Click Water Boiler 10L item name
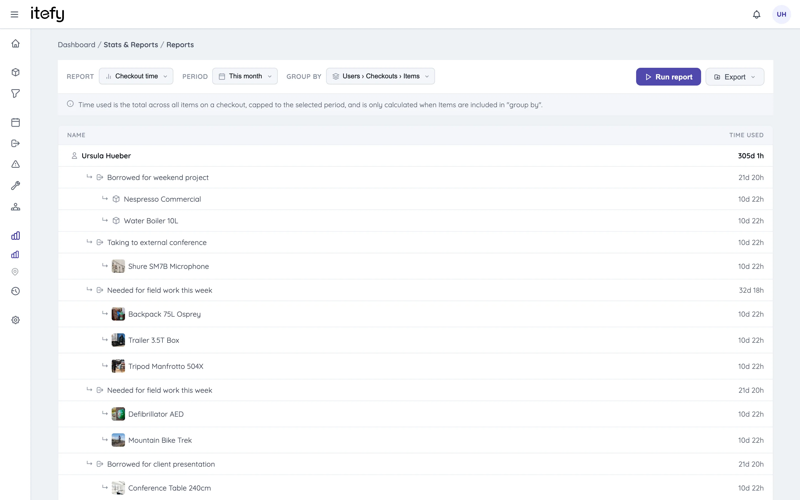Viewport: 800px width, 500px height. pos(151,221)
